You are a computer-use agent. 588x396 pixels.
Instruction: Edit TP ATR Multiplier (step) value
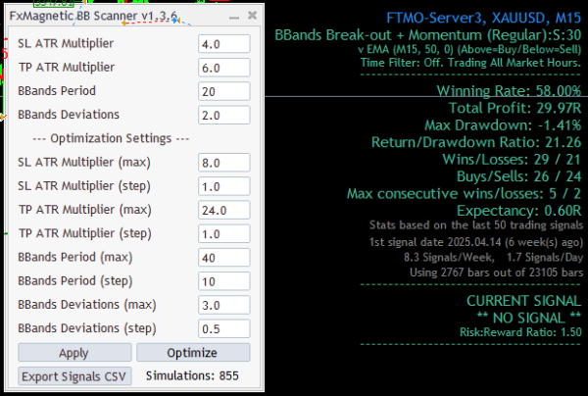click(x=223, y=234)
